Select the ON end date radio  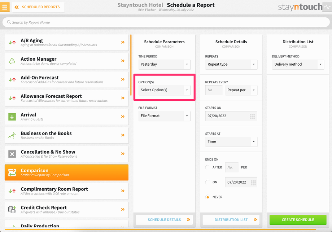[x=208, y=182]
